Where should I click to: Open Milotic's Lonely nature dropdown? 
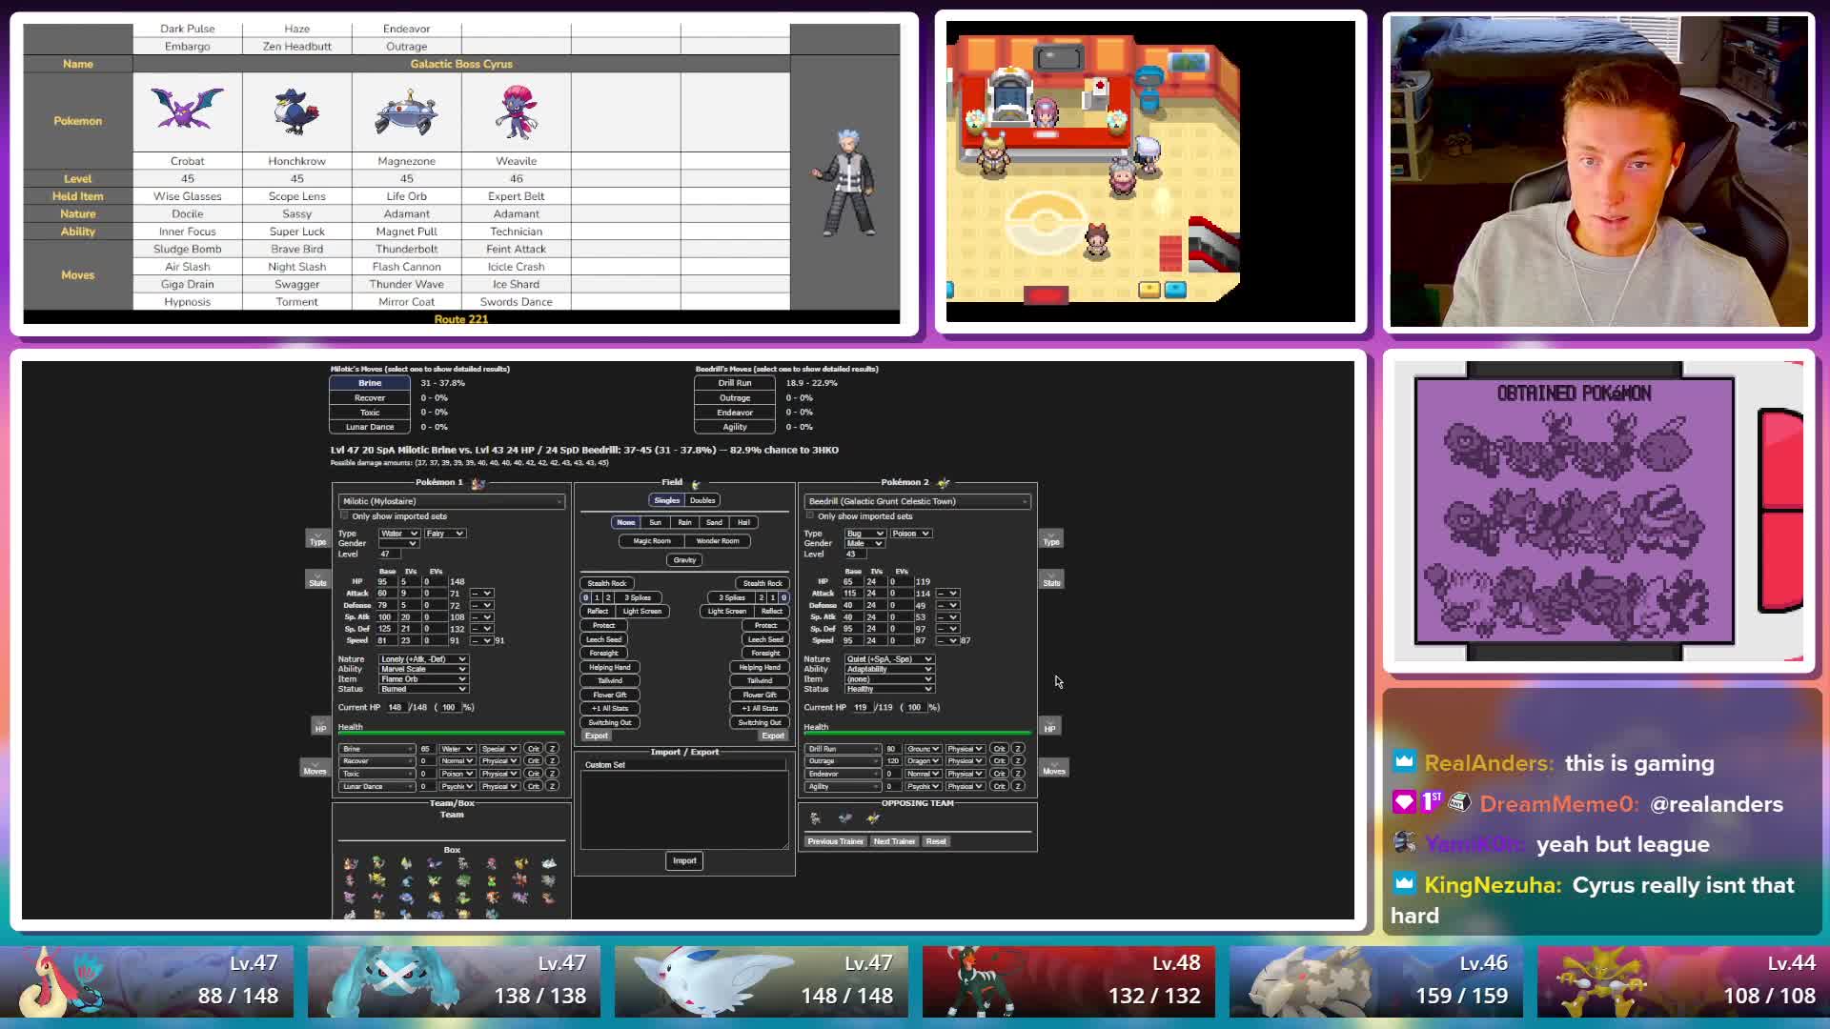tap(422, 659)
